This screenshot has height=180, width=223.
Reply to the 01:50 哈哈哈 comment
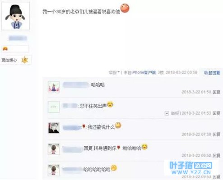point(216,92)
